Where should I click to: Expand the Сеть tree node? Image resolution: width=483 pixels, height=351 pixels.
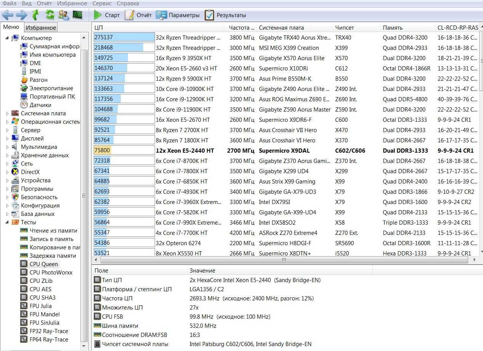pos(7,164)
